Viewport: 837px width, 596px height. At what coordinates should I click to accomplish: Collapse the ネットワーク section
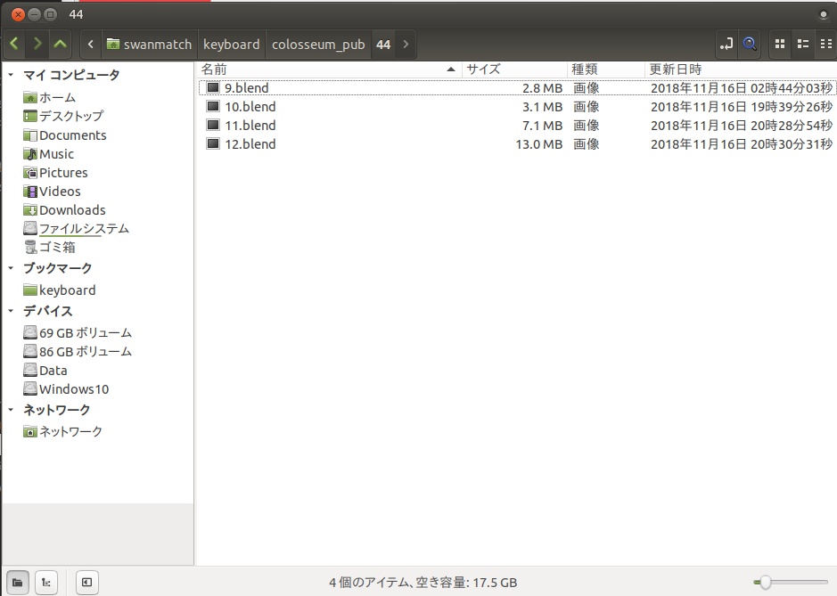pos(9,410)
